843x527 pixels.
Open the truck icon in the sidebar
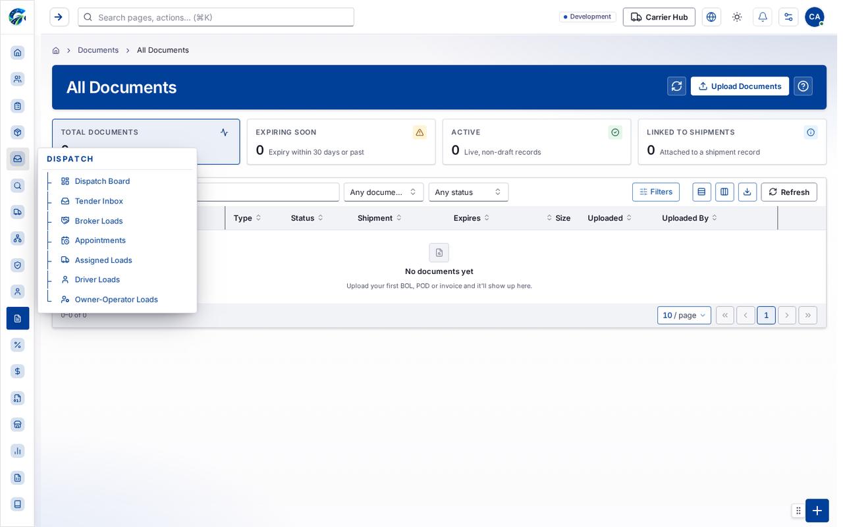(18, 212)
